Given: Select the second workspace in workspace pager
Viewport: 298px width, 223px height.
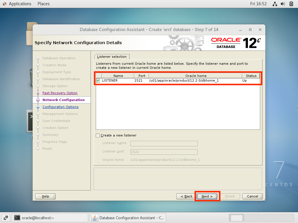Looking at the screenshot, I should (253, 218).
